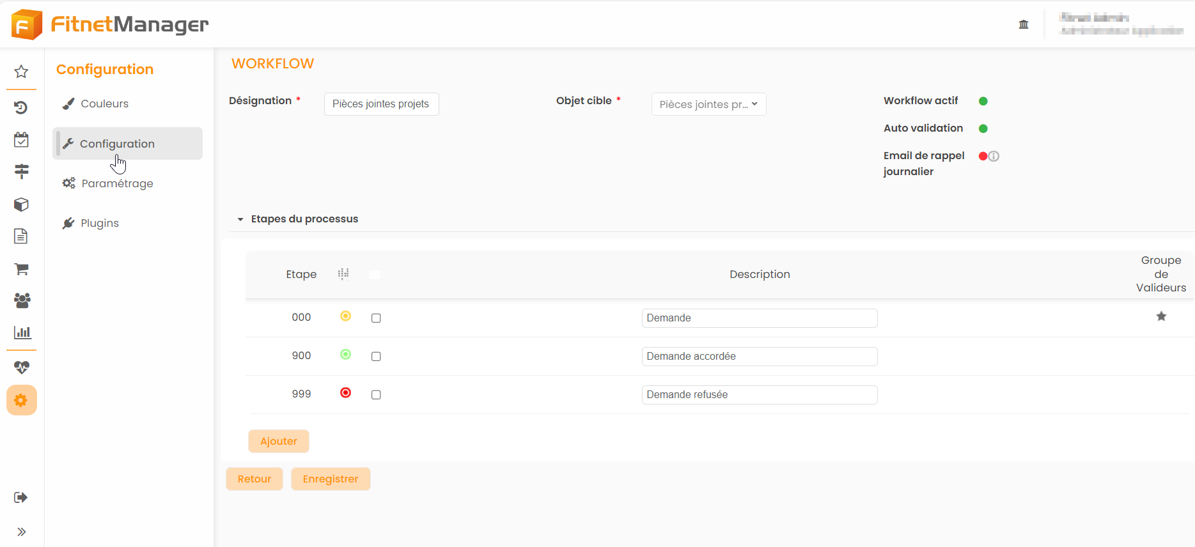1195x547 pixels.
Task: Click the heartbeat monitoring icon
Action: [x=21, y=367]
